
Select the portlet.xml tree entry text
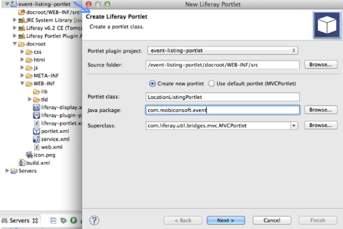[x=55, y=131]
